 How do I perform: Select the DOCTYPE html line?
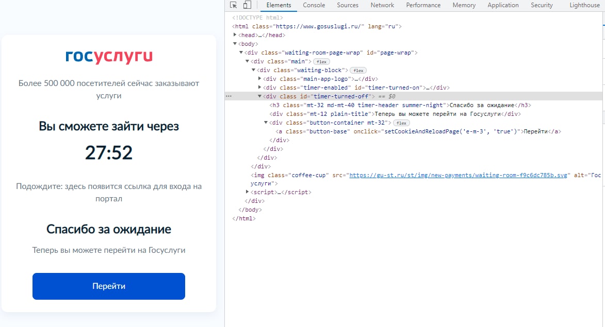257,18
